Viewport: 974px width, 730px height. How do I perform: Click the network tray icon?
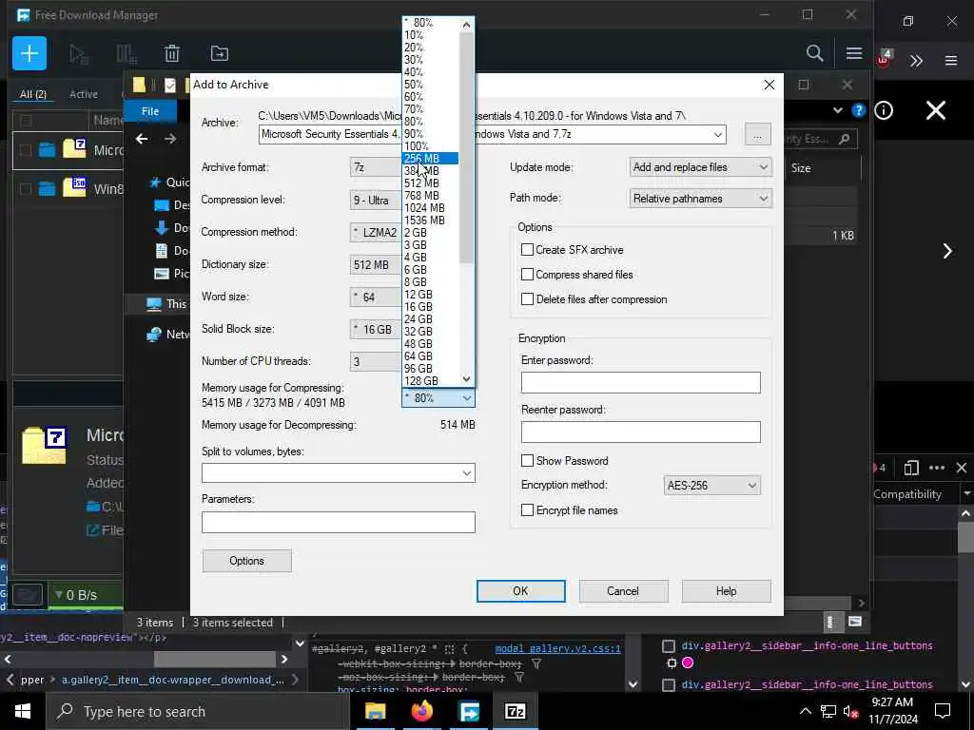(x=828, y=711)
